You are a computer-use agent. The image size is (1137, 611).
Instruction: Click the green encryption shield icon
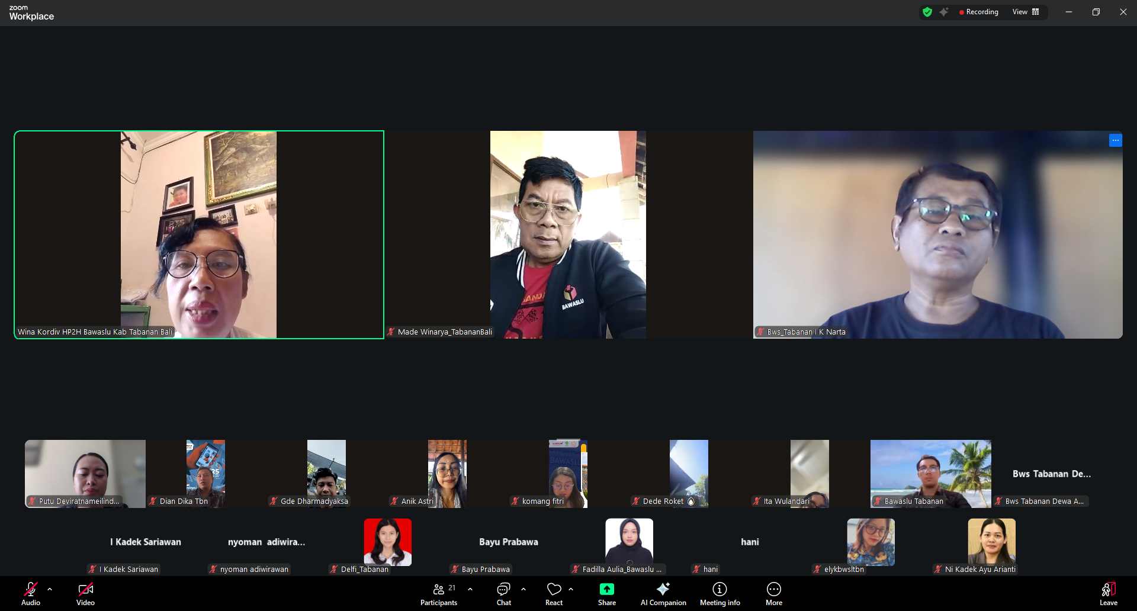[x=927, y=12]
